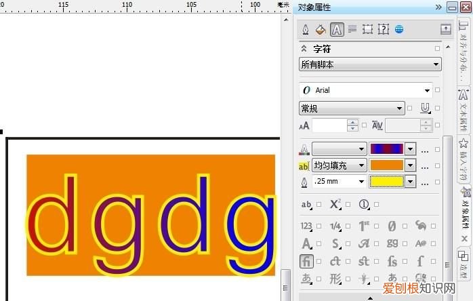473x301 pixels.
Task: Click the yellow outline color swatch
Action: coord(387,182)
